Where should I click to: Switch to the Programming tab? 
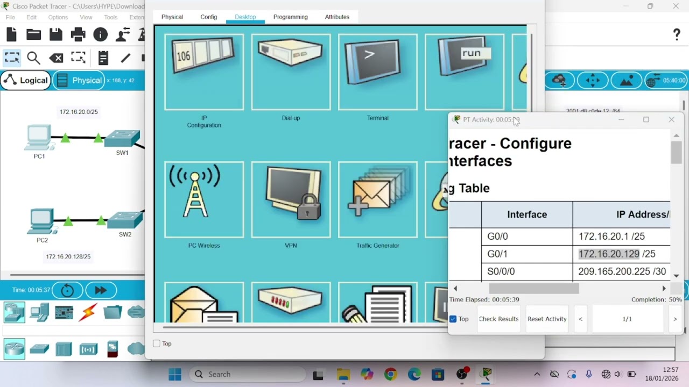(291, 17)
